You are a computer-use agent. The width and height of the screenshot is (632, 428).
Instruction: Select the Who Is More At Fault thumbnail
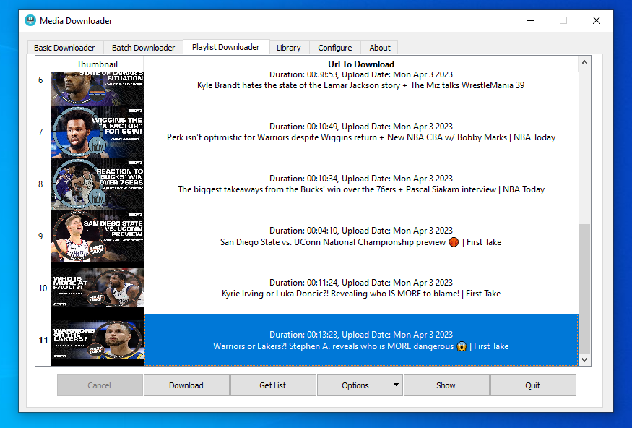[98, 288]
